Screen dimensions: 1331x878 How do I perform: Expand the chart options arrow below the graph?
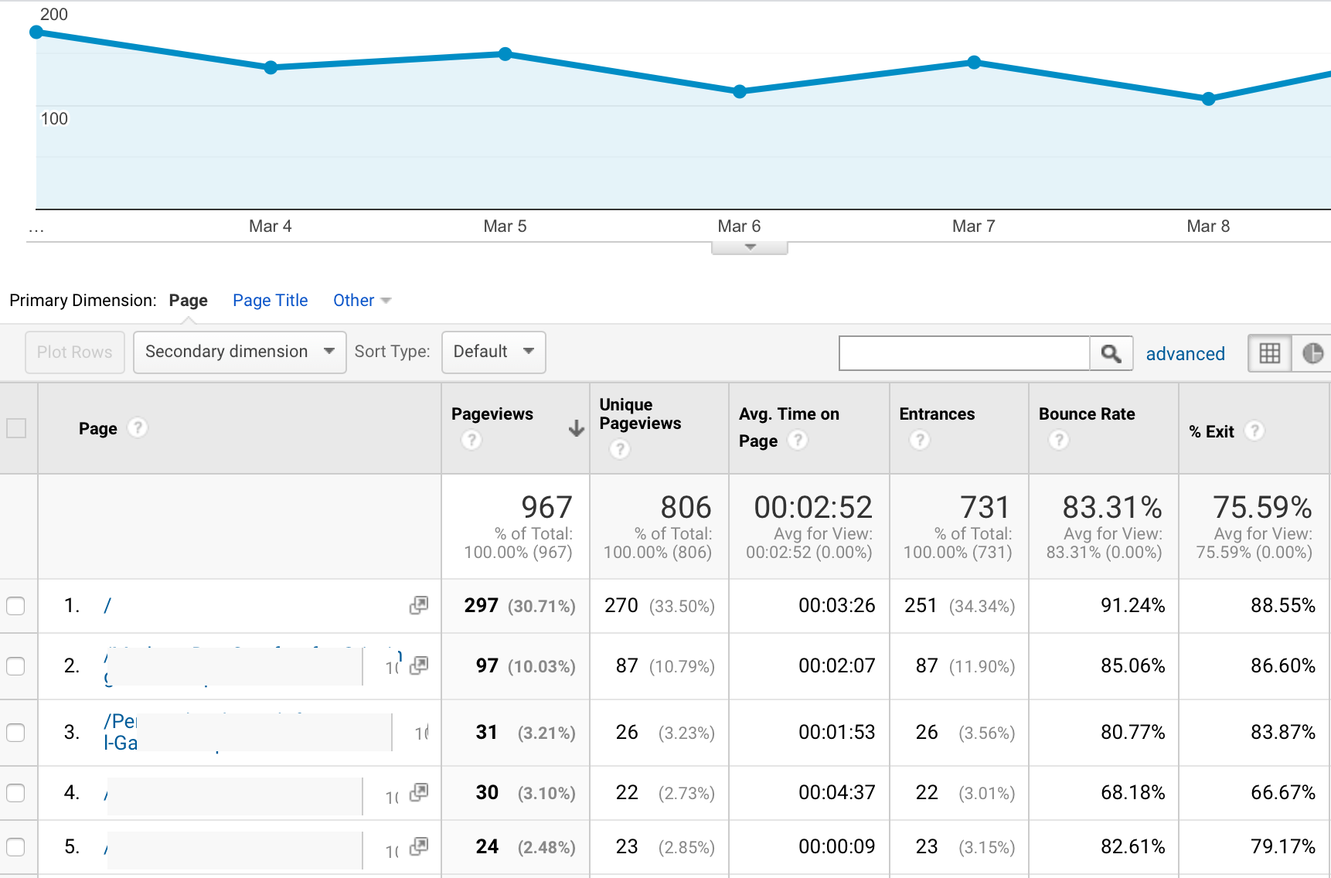click(748, 246)
